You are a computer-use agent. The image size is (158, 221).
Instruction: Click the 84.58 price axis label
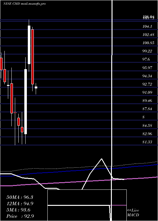point(147,125)
